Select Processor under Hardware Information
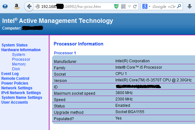 tap(21, 59)
